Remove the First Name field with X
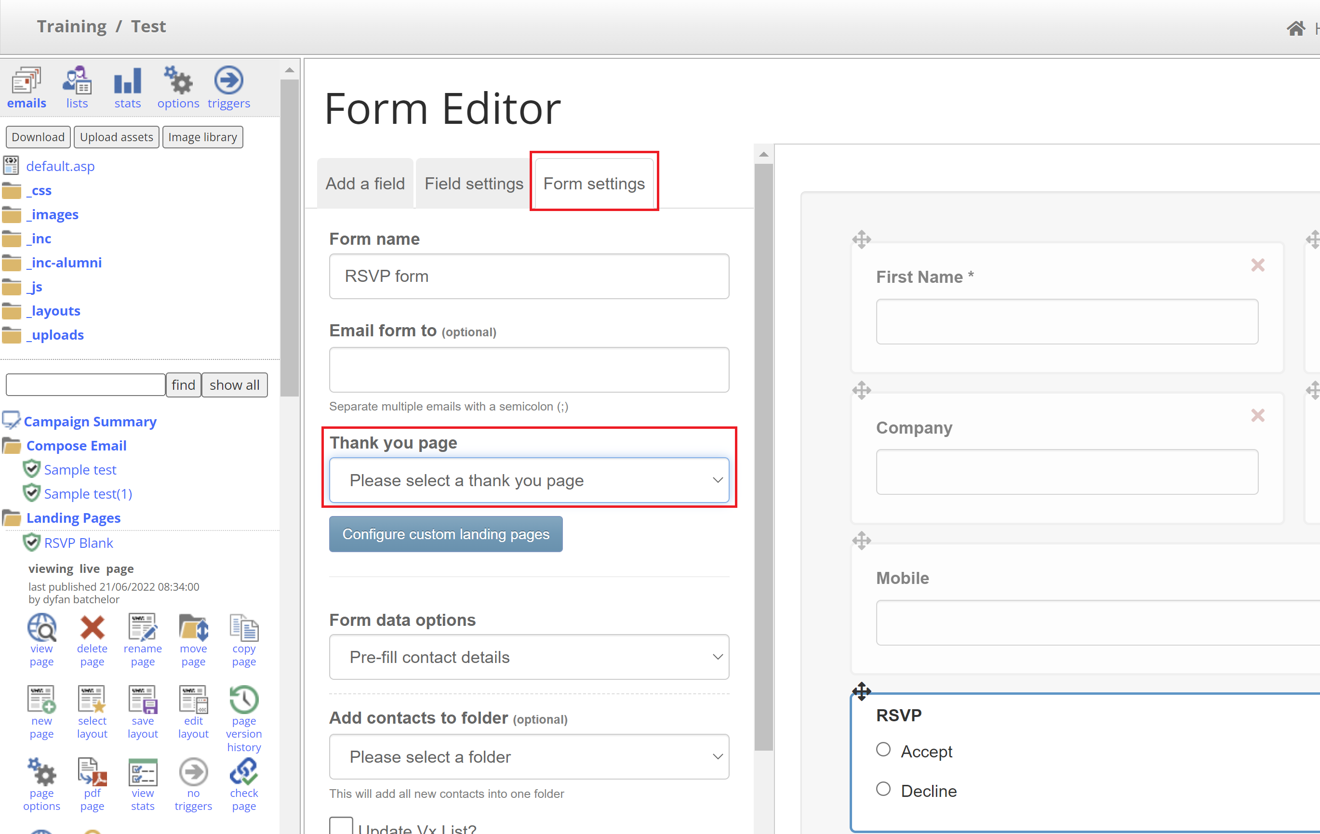 (1258, 265)
